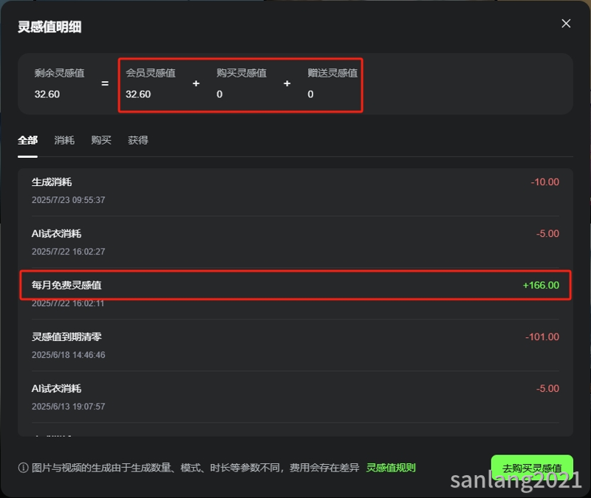Click the -101.00 amount
The height and width of the screenshot is (498, 591).
(542, 337)
